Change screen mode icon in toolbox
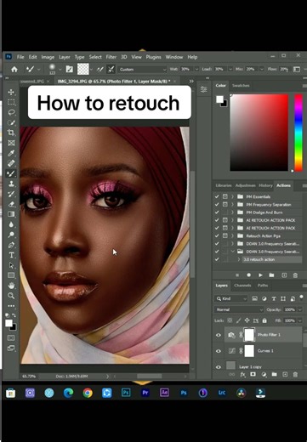The width and height of the screenshot is (307, 442). coord(11,348)
